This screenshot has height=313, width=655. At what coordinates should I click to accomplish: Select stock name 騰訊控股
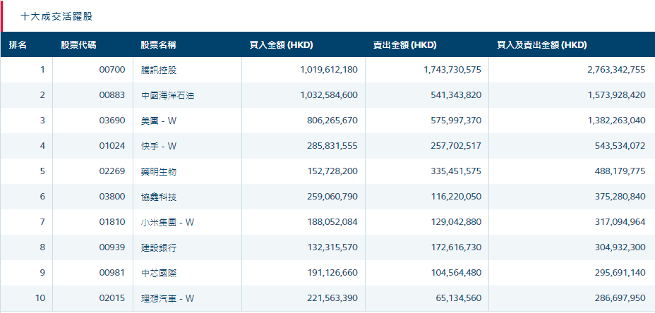click(159, 70)
